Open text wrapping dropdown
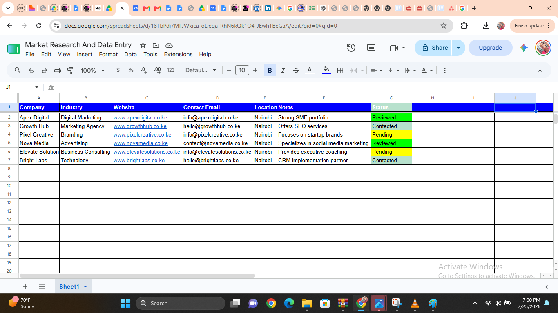The width and height of the screenshot is (558, 313). [x=410, y=70]
